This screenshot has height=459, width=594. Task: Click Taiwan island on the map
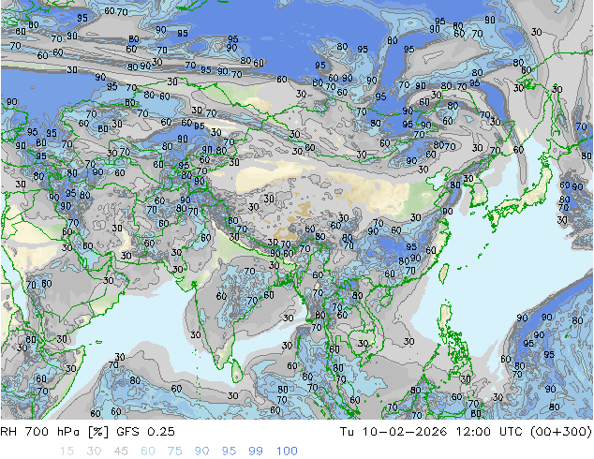443,274
